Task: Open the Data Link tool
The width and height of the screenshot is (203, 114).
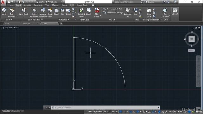Action: (149, 13)
